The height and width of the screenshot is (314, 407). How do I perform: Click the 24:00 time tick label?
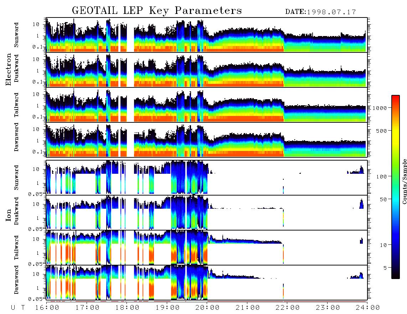367,308
